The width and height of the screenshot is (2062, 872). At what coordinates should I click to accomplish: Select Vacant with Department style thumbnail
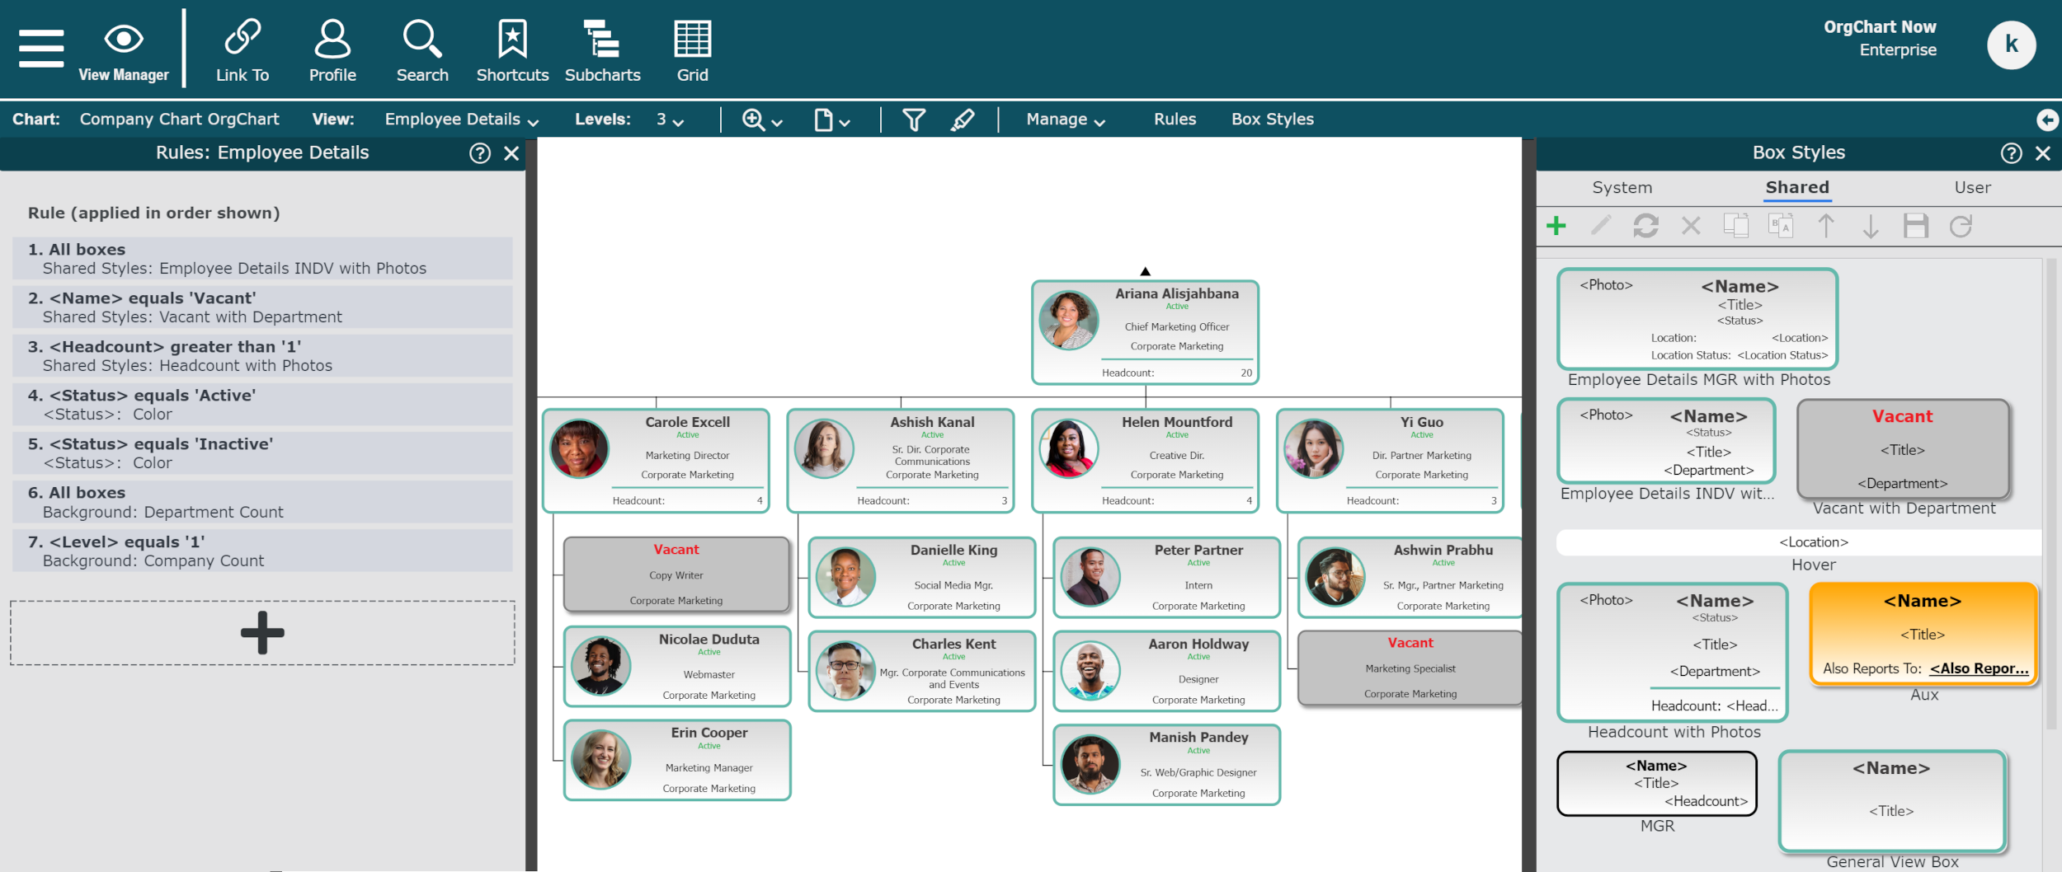[1903, 448]
